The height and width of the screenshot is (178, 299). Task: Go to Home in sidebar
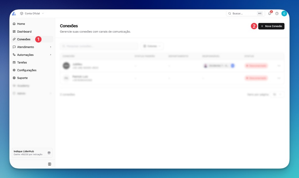coord(32,24)
